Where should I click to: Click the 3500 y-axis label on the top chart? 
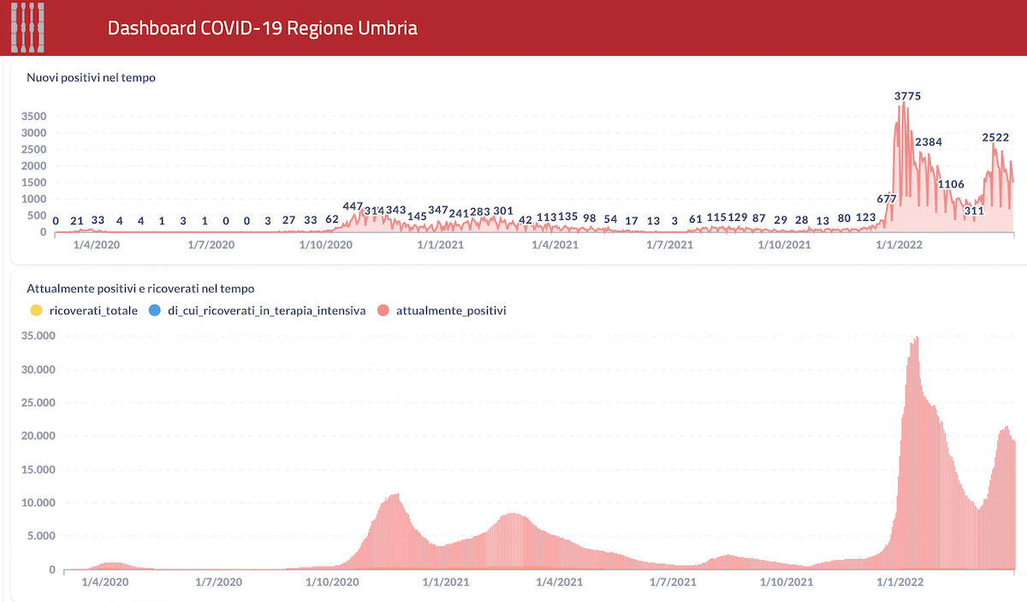click(x=34, y=116)
